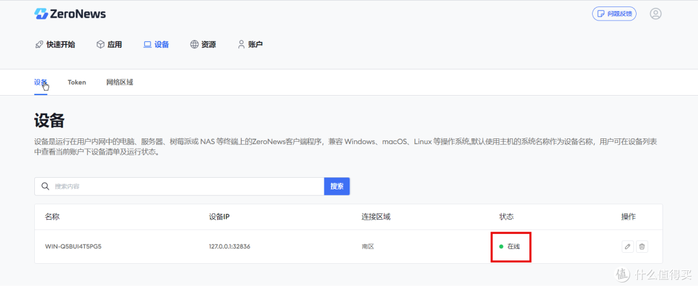Go to the 应用 menu

pos(109,45)
